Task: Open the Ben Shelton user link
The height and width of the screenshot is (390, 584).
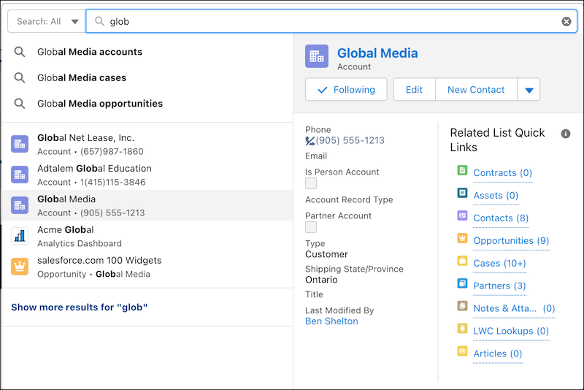Action: coord(331,321)
